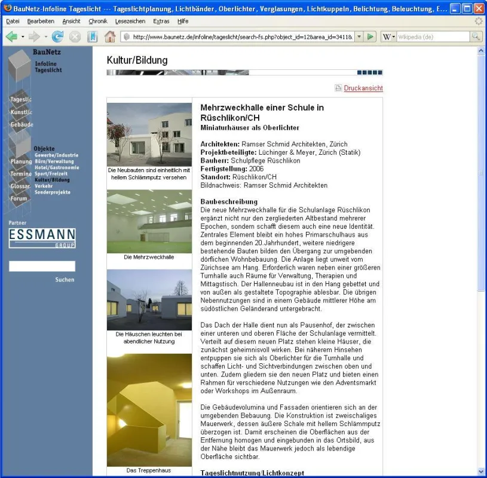Screen dimensions: 487x478
Task: Select Sonderprojekte category
Action: click(x=53, y=192)
